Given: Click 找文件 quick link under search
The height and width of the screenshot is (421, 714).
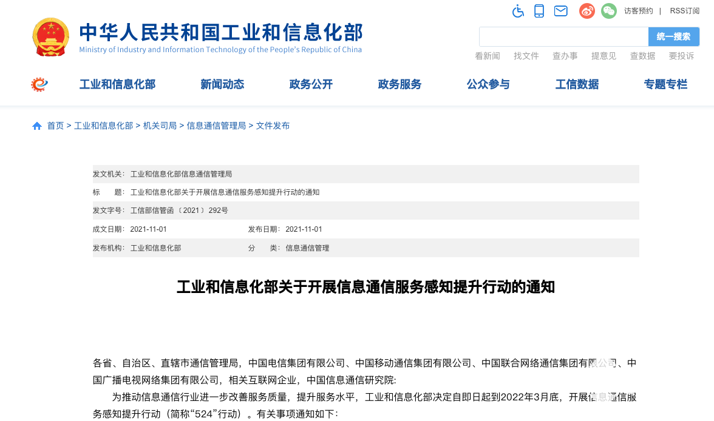Looking at the screenshot, I should click(526, 56).
